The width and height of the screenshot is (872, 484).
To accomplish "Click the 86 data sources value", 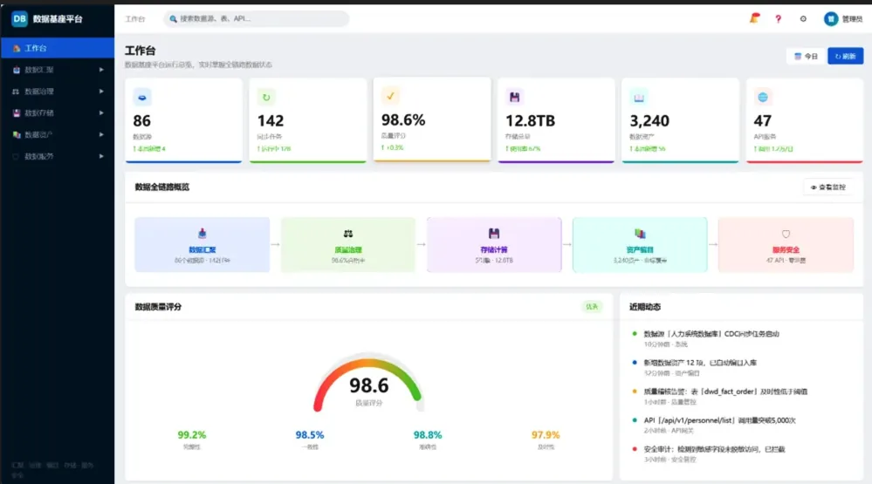I will (141, 121).
